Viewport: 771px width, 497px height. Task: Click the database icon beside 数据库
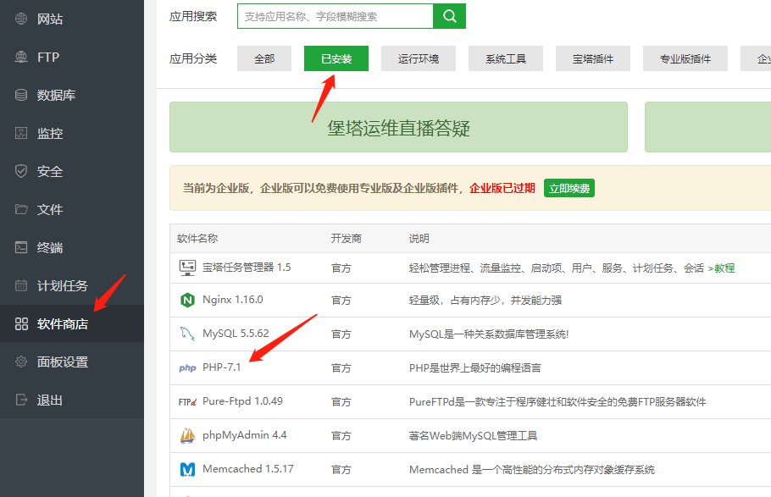(21, 95)
